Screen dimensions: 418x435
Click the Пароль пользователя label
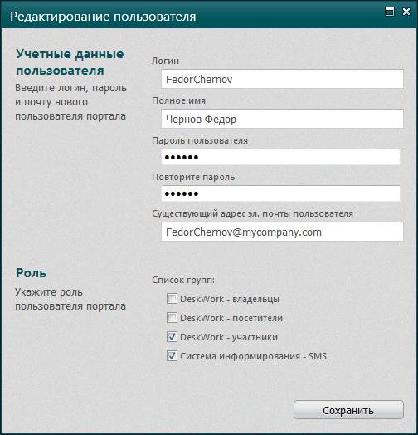point(200,140)
